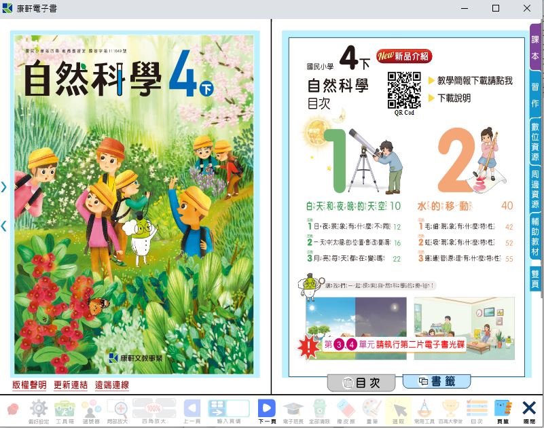544x428 pixels.
Task: Open activity 月亮每天都在變嗎 page 22
Action: (x=354, y=258)
